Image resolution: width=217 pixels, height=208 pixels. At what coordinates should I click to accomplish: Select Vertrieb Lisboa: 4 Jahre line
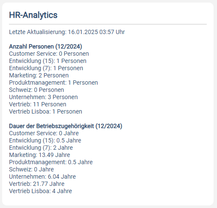[x=41, y=191]
